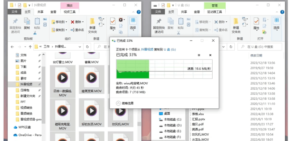The image size is (298, 141).
Task: Go up one folder in 抖音视频 window
Action: (x=30, y=47)
